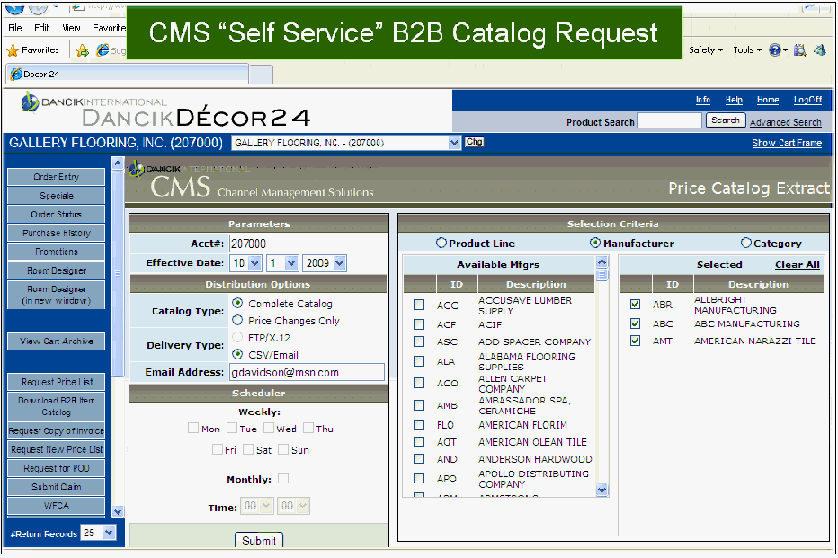
Task: Click the Add to Favorites Bar icon
Action: coord(83,51)
